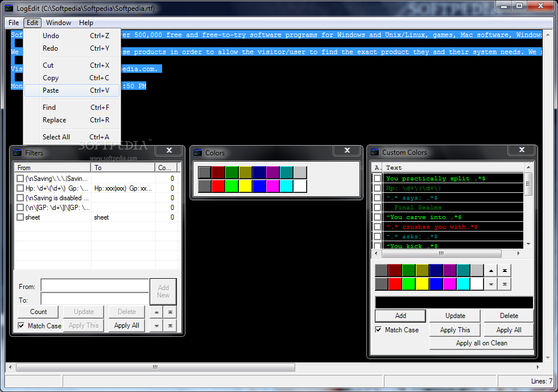Close the Custom Colors panel
The height and width of the screenshot is (392, 558).
522,150
